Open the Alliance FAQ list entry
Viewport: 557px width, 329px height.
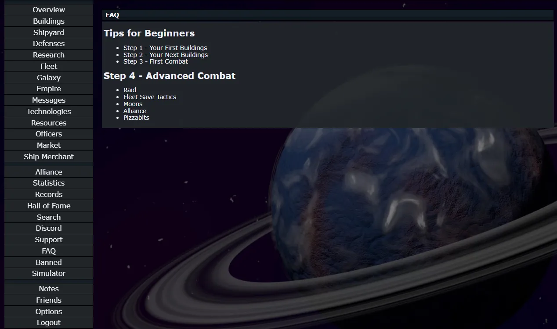click(135, 111)
